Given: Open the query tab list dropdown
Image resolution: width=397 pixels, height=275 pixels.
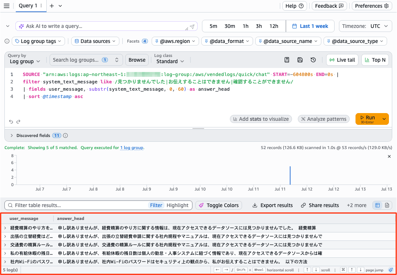Looking at the screenshot, I should click(60, 6).
